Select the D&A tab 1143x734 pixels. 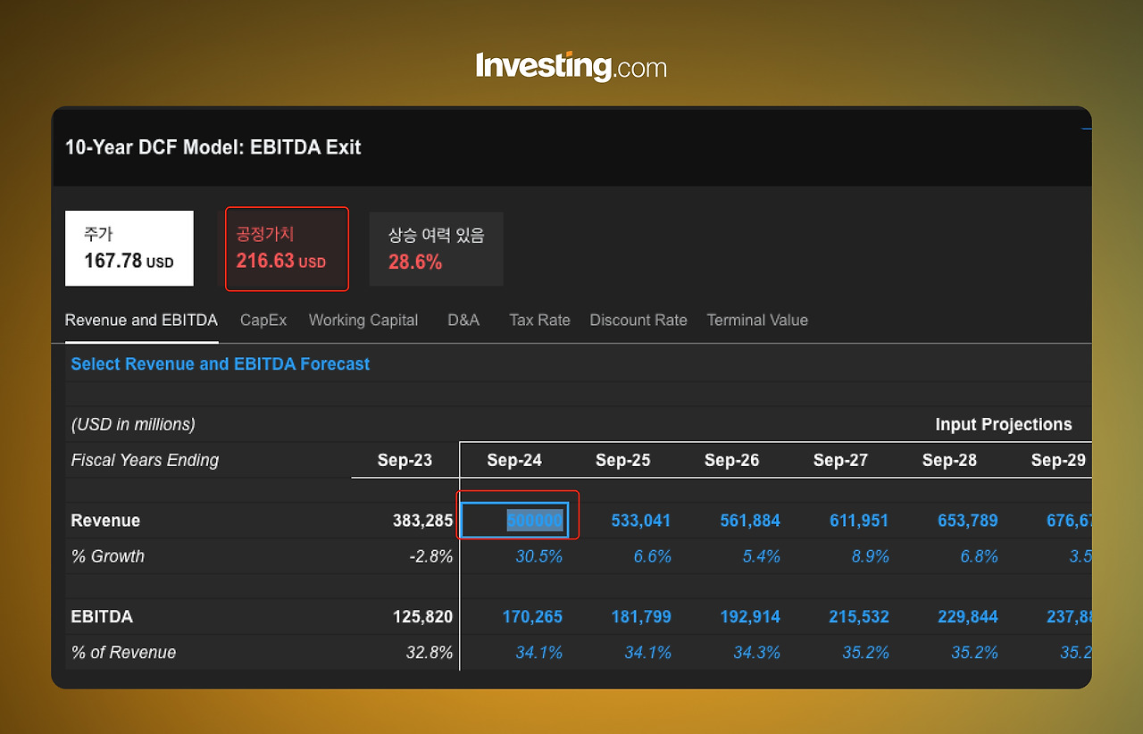tap(463, 320)
